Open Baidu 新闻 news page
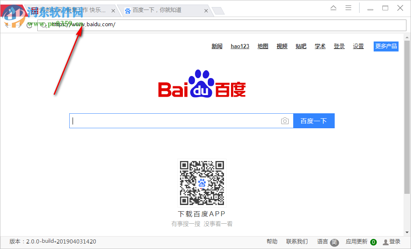Viewport: 411px width, 249px height. tap(217, 46)
